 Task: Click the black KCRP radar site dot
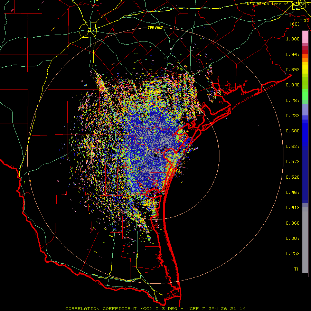click(155, 155)
